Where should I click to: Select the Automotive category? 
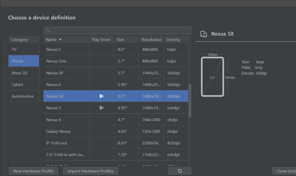(x=24, y=96)
